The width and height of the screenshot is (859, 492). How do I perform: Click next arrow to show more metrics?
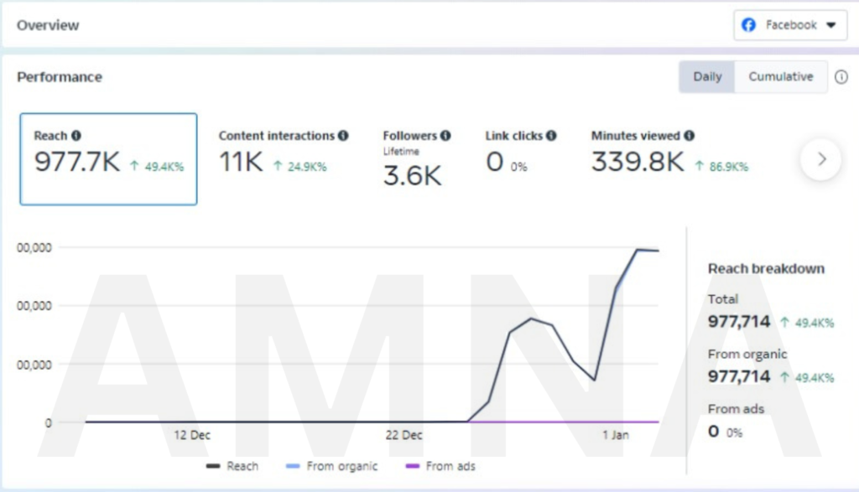tap(820, 159)
